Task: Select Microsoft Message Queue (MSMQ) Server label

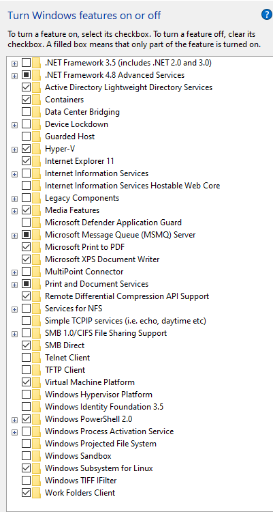Action: click(121, 235)
